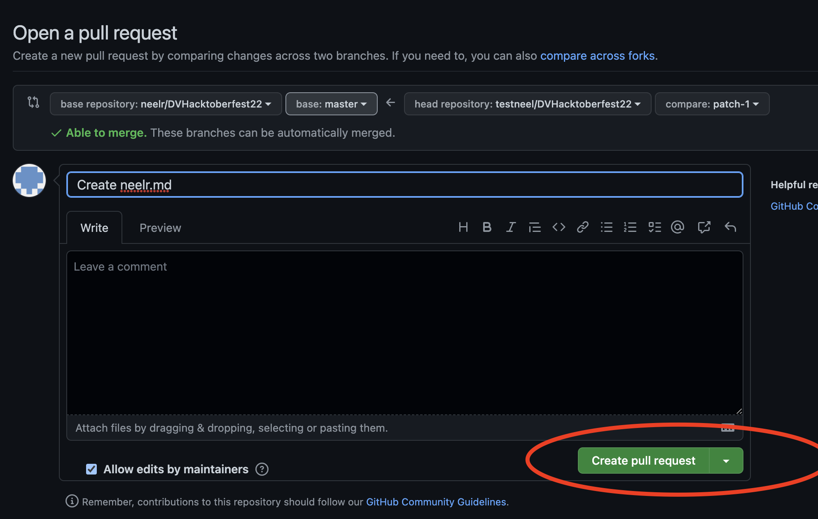Click the user avatar image
The image size is (818, 519).
(29, 180)
